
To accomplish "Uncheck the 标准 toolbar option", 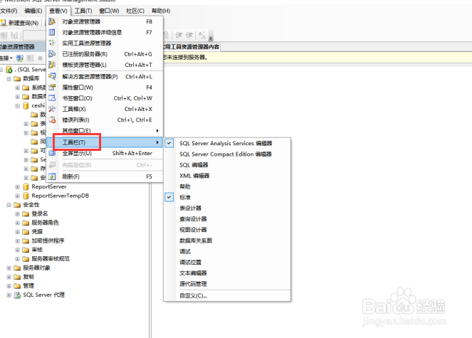I will point(169,197).
